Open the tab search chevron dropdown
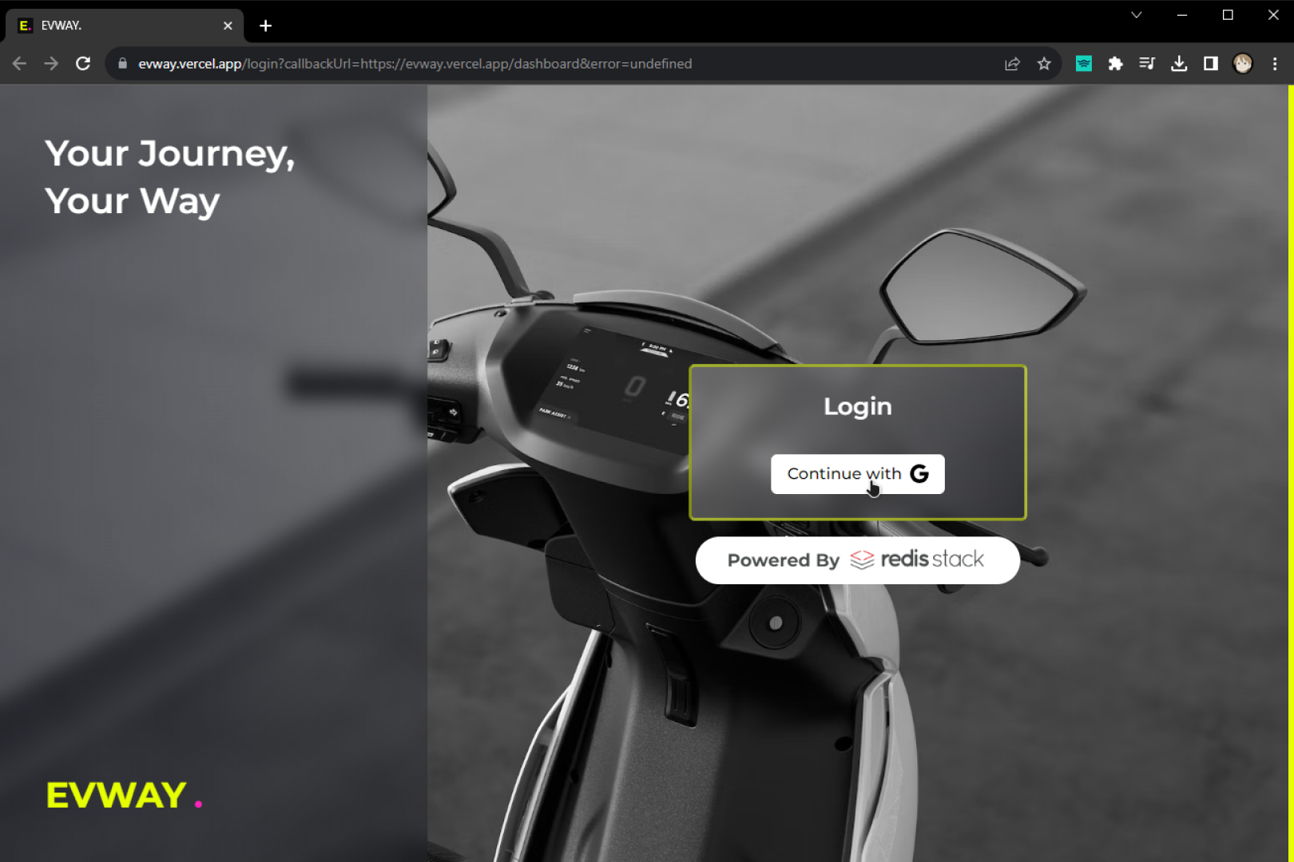The image size is (1294, 862). tap(1136, 14)
